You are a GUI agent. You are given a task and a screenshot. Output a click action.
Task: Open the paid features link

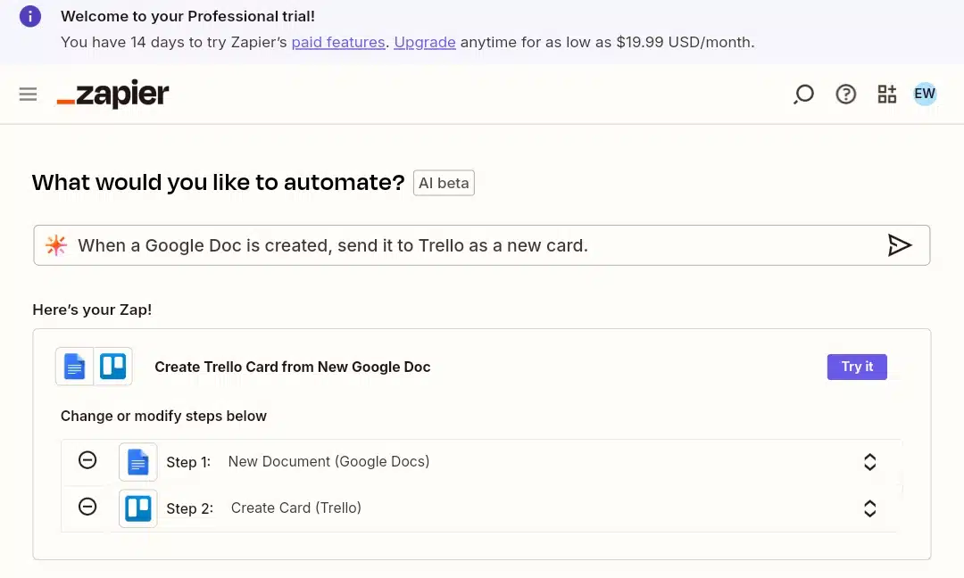(x=338, y=42)
